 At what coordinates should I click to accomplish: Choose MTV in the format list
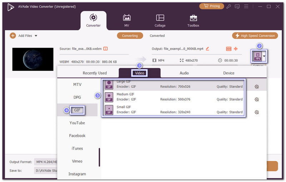(77, 84)
